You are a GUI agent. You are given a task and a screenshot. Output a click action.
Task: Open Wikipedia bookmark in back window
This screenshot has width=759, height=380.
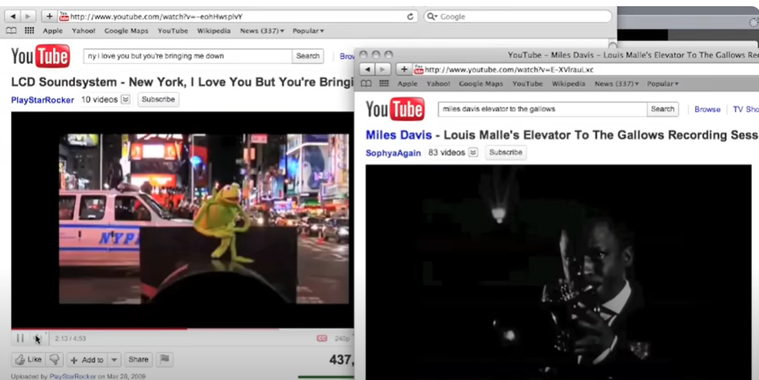pos(214,30)
